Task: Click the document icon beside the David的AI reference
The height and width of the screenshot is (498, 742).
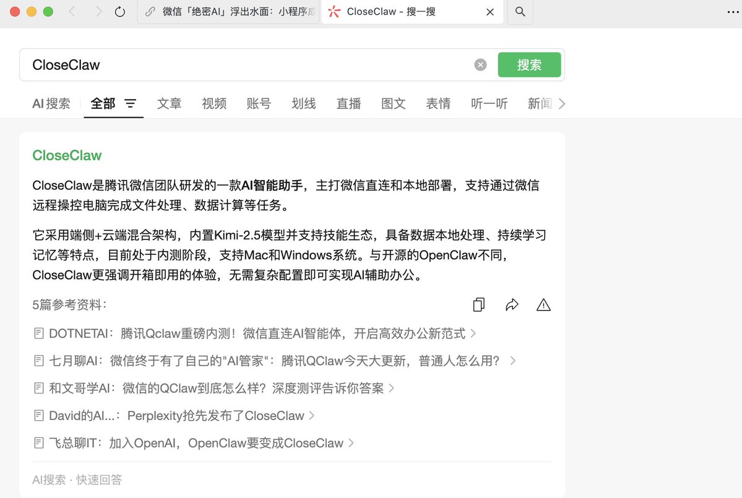Action: tap(39, 416)
